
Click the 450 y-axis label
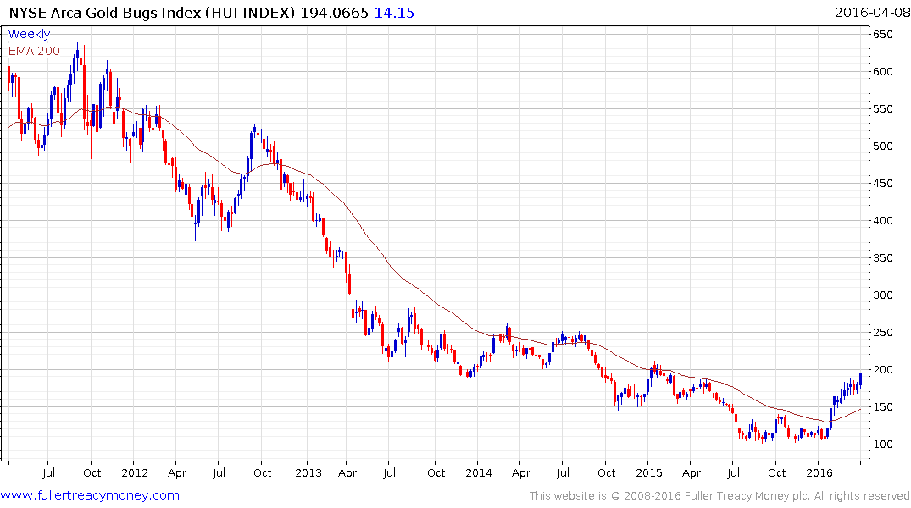click(x=882, y=183)
